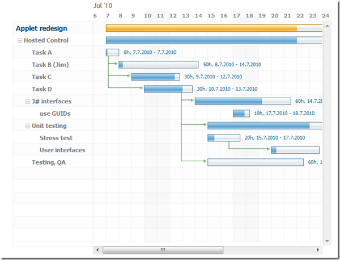
Task: Click the Task D gantt bar
Action: [168, 89]
